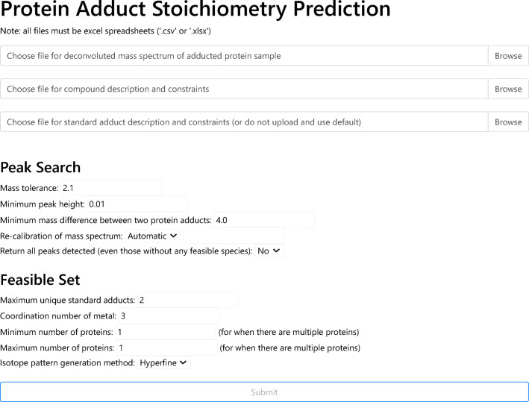Focus the Minimum peak height field
This screenshot has height=402, width=529.
pos(137,204)
